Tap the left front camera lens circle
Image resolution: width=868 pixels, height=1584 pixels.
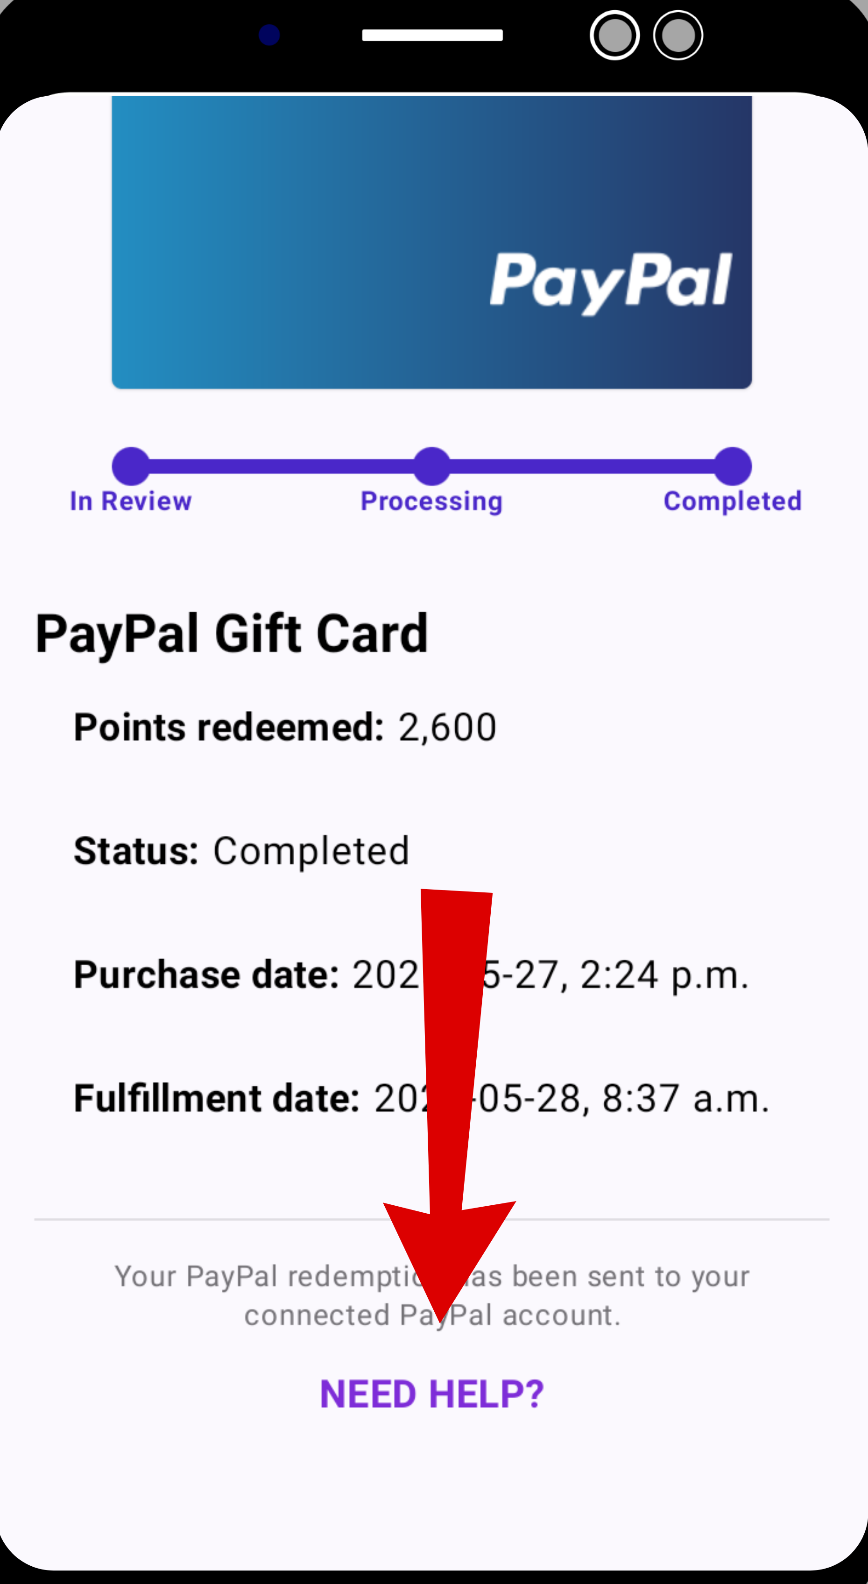[x=614, y=35]
